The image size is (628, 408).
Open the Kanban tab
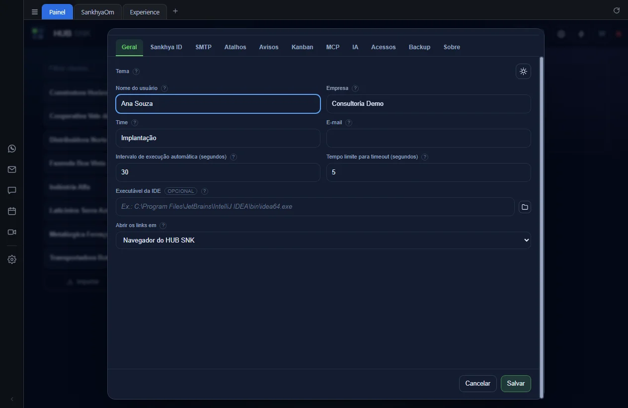[x=303, y=47]
